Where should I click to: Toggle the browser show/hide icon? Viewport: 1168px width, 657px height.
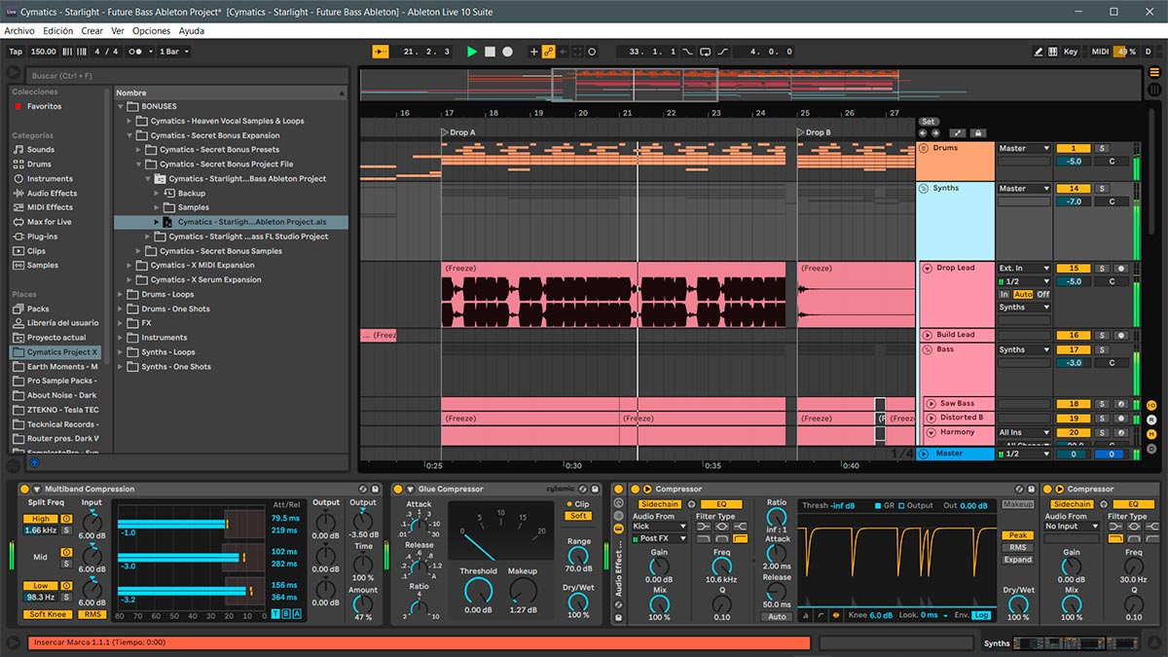13,73
